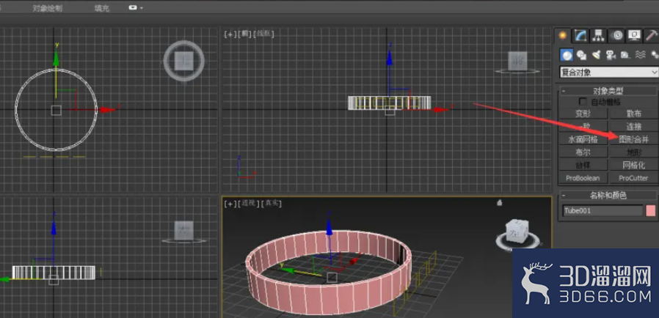Select the Helpers category icon
The height and width of the screenshot is (318, 659).
pos(625,54)
